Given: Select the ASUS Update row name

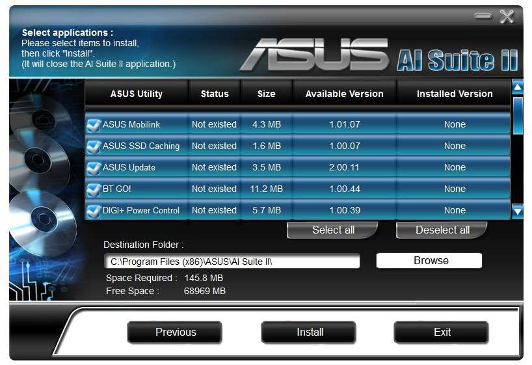Looking at the screenshot, I should coord(129,167).
